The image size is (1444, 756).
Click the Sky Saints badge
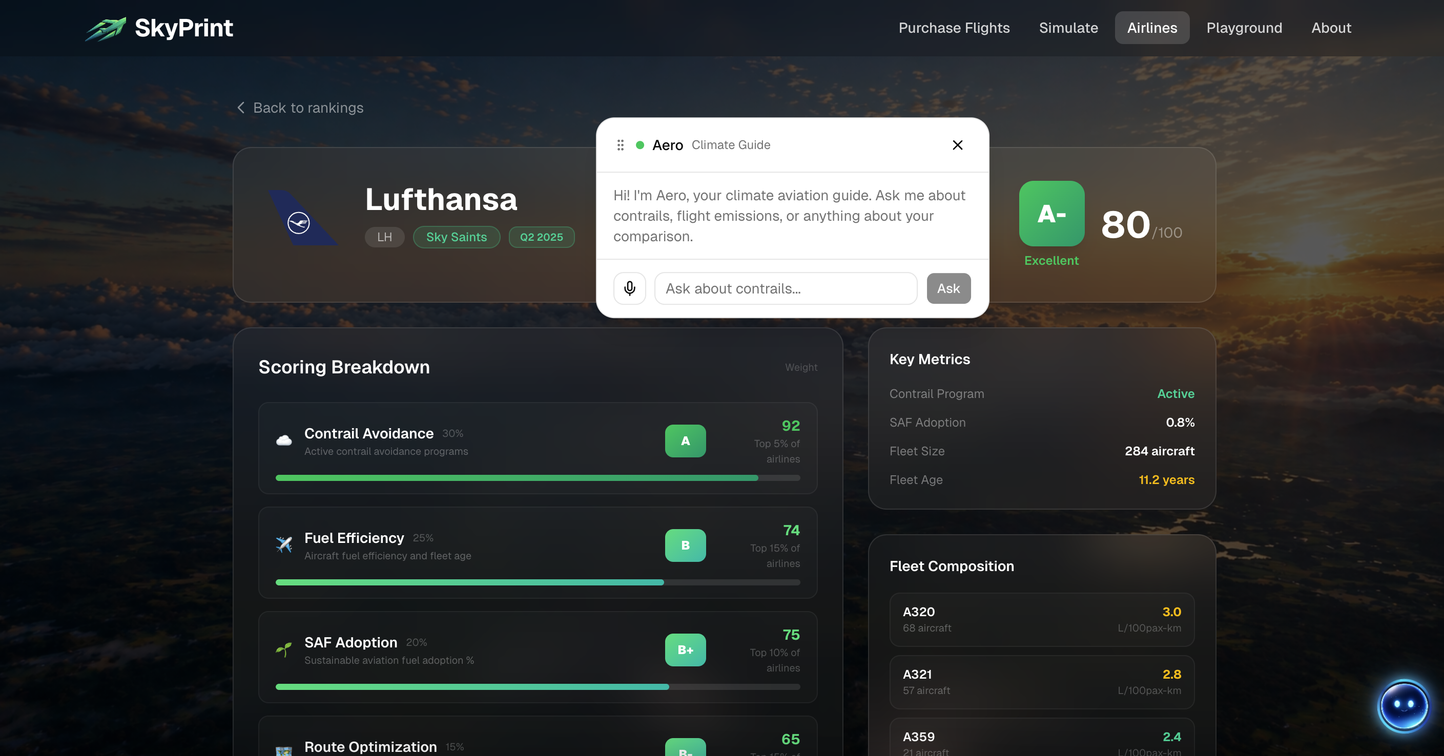[456, 237]
